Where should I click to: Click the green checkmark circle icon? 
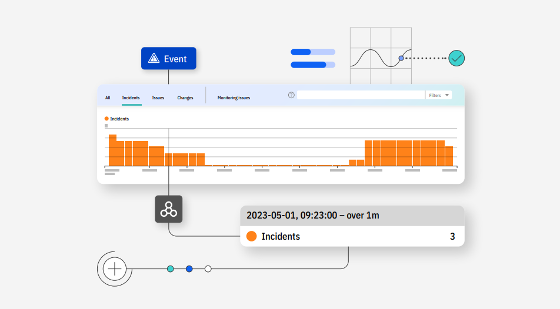click(x=456, y=58)
